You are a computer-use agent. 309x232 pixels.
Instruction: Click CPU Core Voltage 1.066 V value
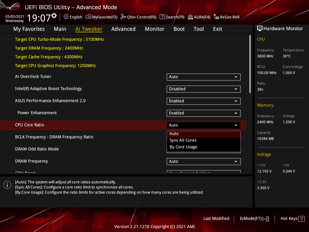click(289, 73)
